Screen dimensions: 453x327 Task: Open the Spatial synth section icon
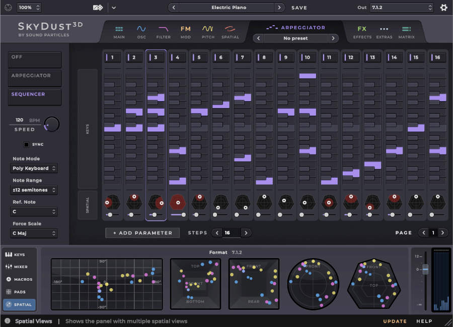230,31
